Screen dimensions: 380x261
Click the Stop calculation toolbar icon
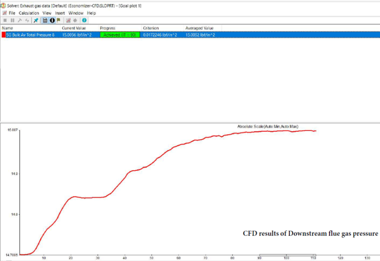click(x=5, y=20)
